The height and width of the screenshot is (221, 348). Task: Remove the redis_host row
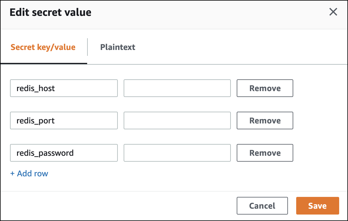265,88
